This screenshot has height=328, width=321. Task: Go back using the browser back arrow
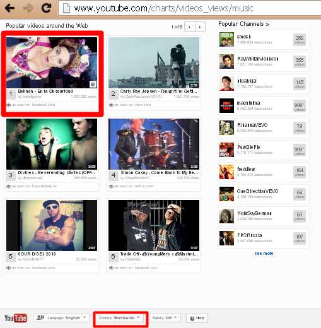pyautogui.click(x=9, y=8)
